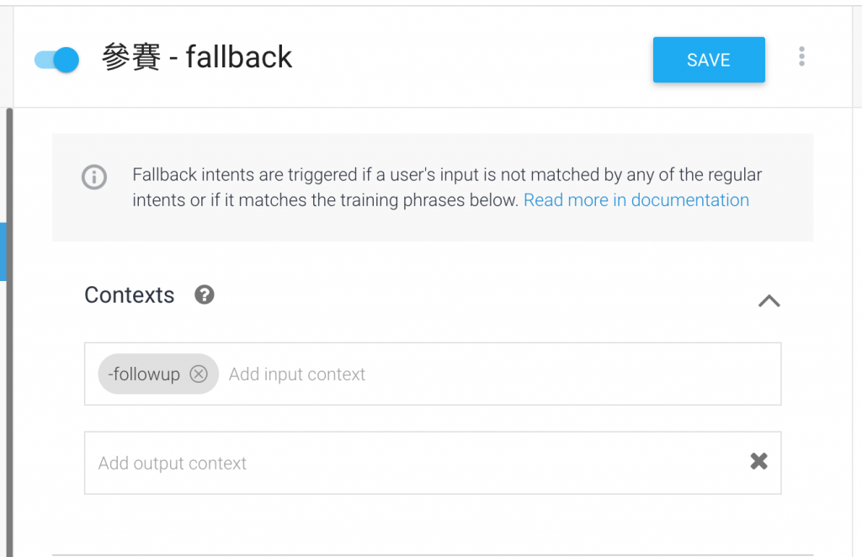Click the info circle icon in banner
862x557 pixels.
click(x=94, y=178)
